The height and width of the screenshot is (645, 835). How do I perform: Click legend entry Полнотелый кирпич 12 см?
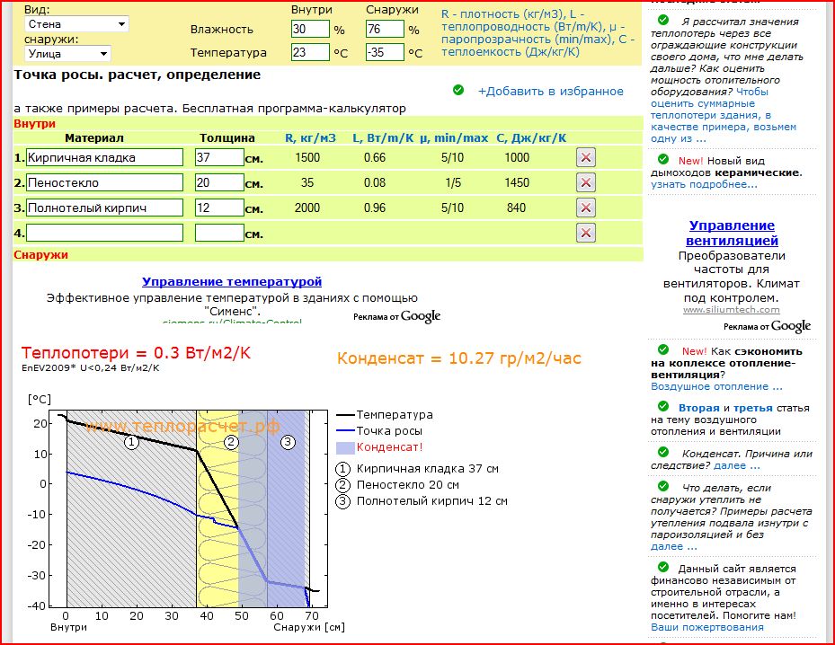(x=422, y=500)
